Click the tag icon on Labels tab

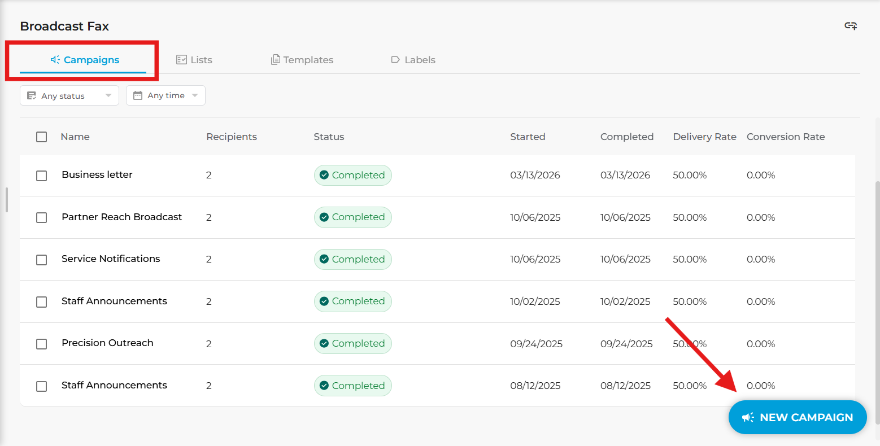tap(395, 60)
